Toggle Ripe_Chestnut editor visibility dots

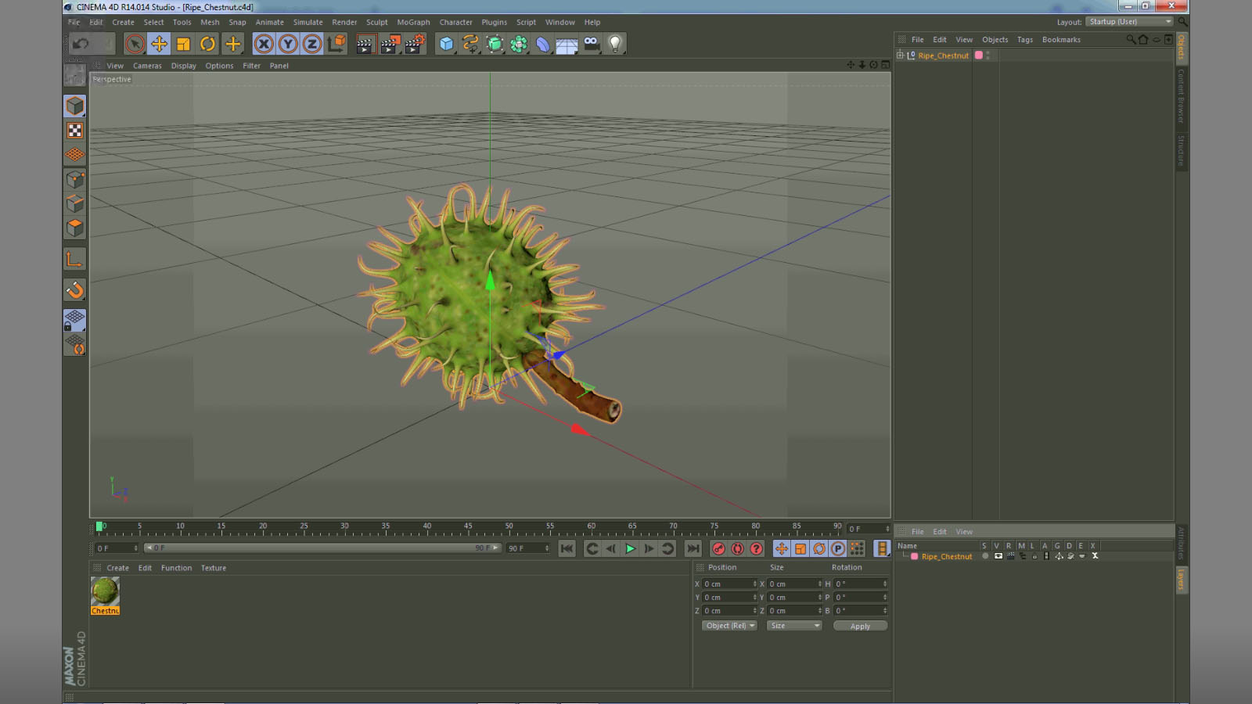click(988, 56)
